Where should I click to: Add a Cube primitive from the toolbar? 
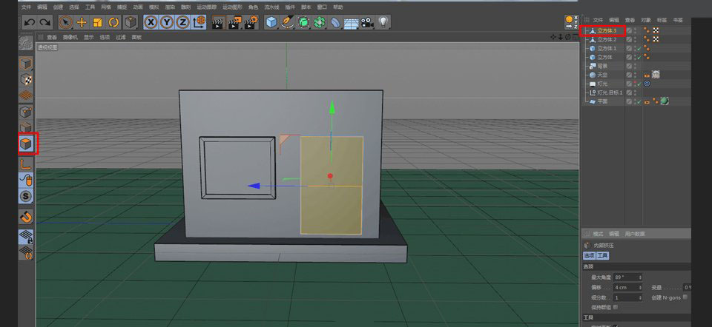271,22
